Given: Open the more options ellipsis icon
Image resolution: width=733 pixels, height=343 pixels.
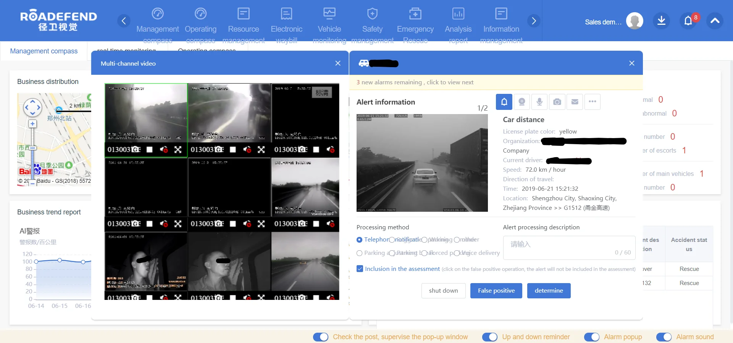Looking at the screenshot, I should (592, 102).
